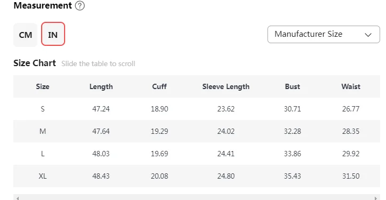386x200 pixels.
Task: Switch measurement units to CM
Action: [x=25, y=35]
